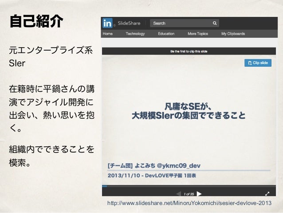Open the My Clipboards menu item

[x=233, y=34]
